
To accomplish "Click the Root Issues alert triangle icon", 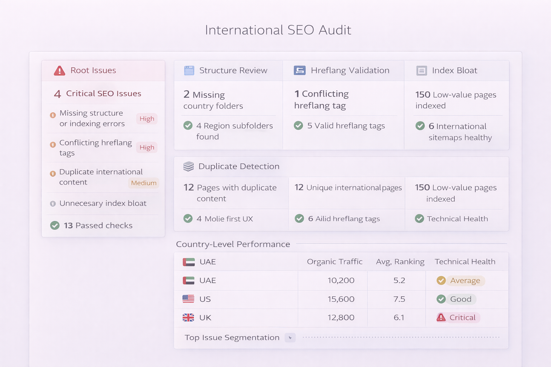I will point(60,70).
